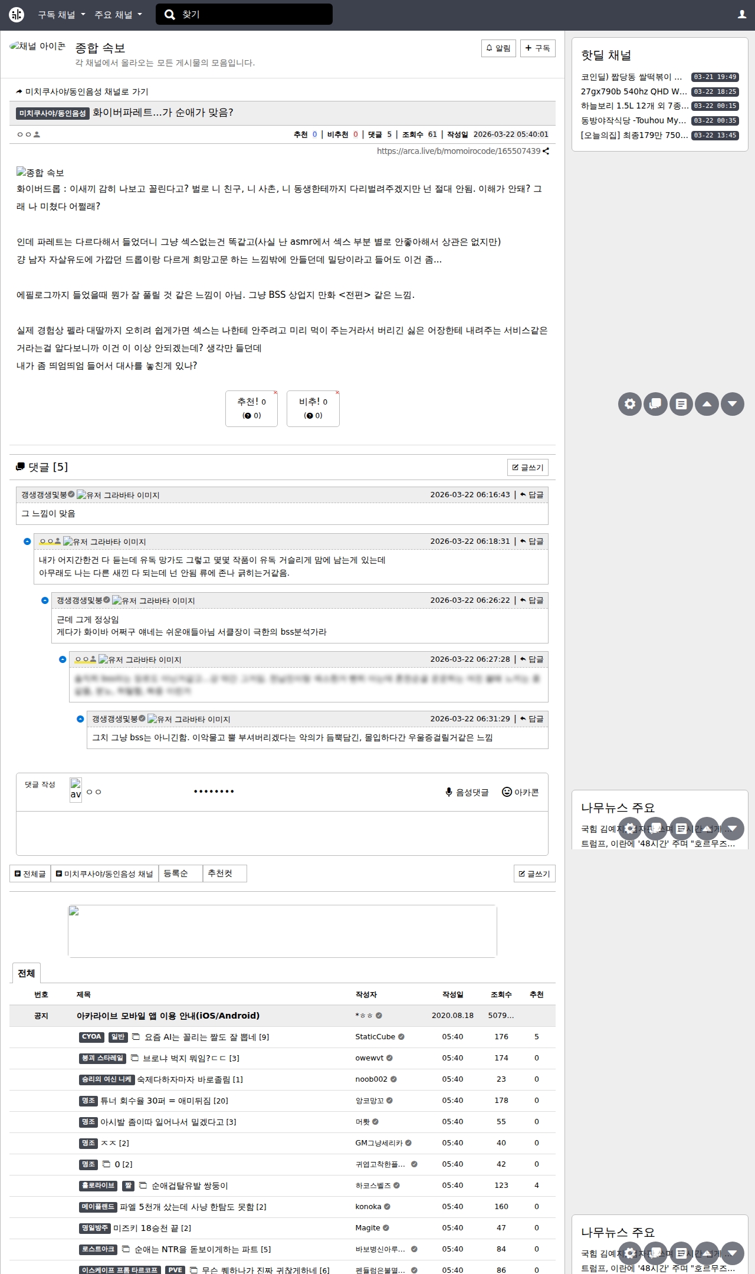Subscribe with the plus 구독 button
The width and height of the screenshot is (755, 1274).
537,48
